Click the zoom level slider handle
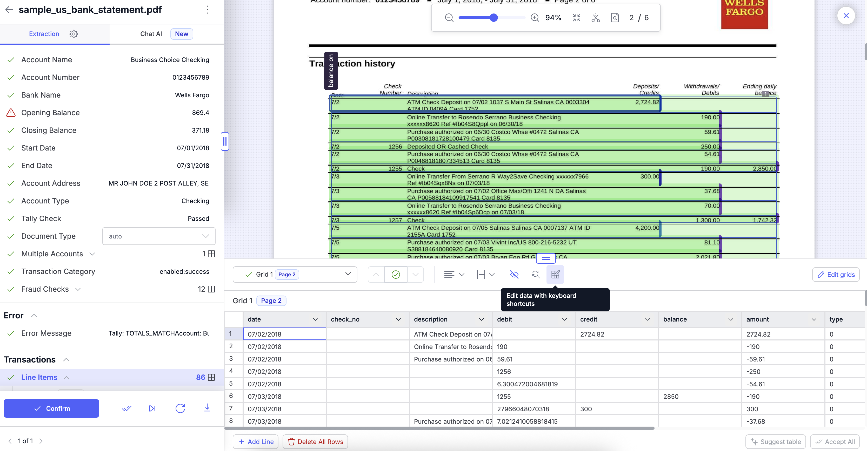The width and height of the screenshot is (867, 451). pos(493,17)
